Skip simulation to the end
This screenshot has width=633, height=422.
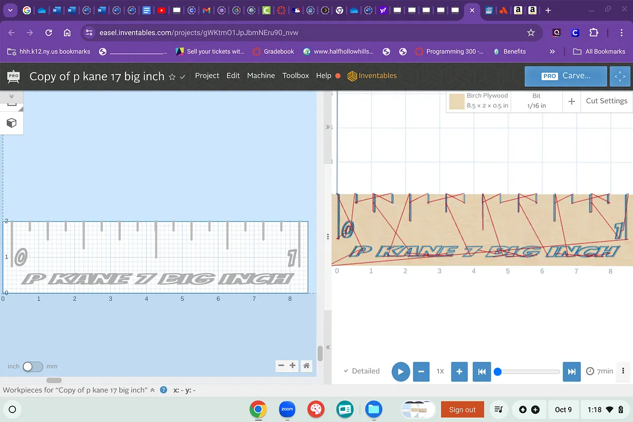tap(571, 371)
